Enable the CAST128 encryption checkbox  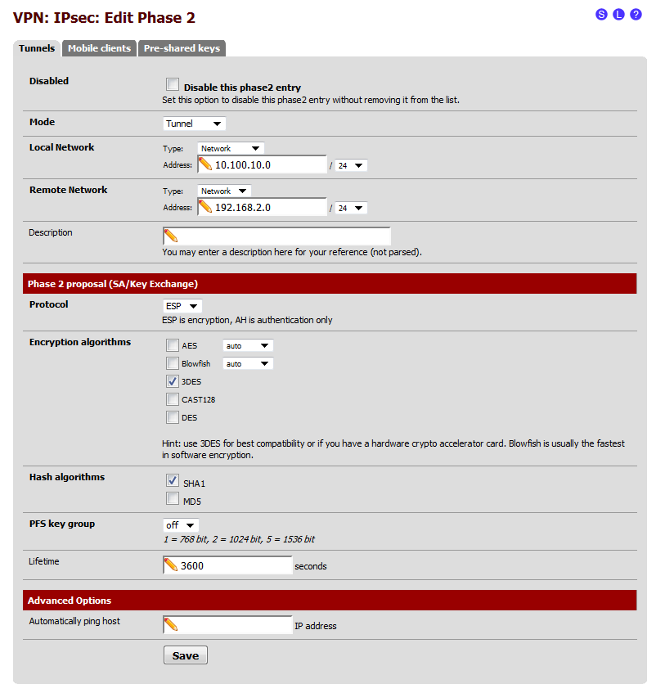[x=173, y=399]
